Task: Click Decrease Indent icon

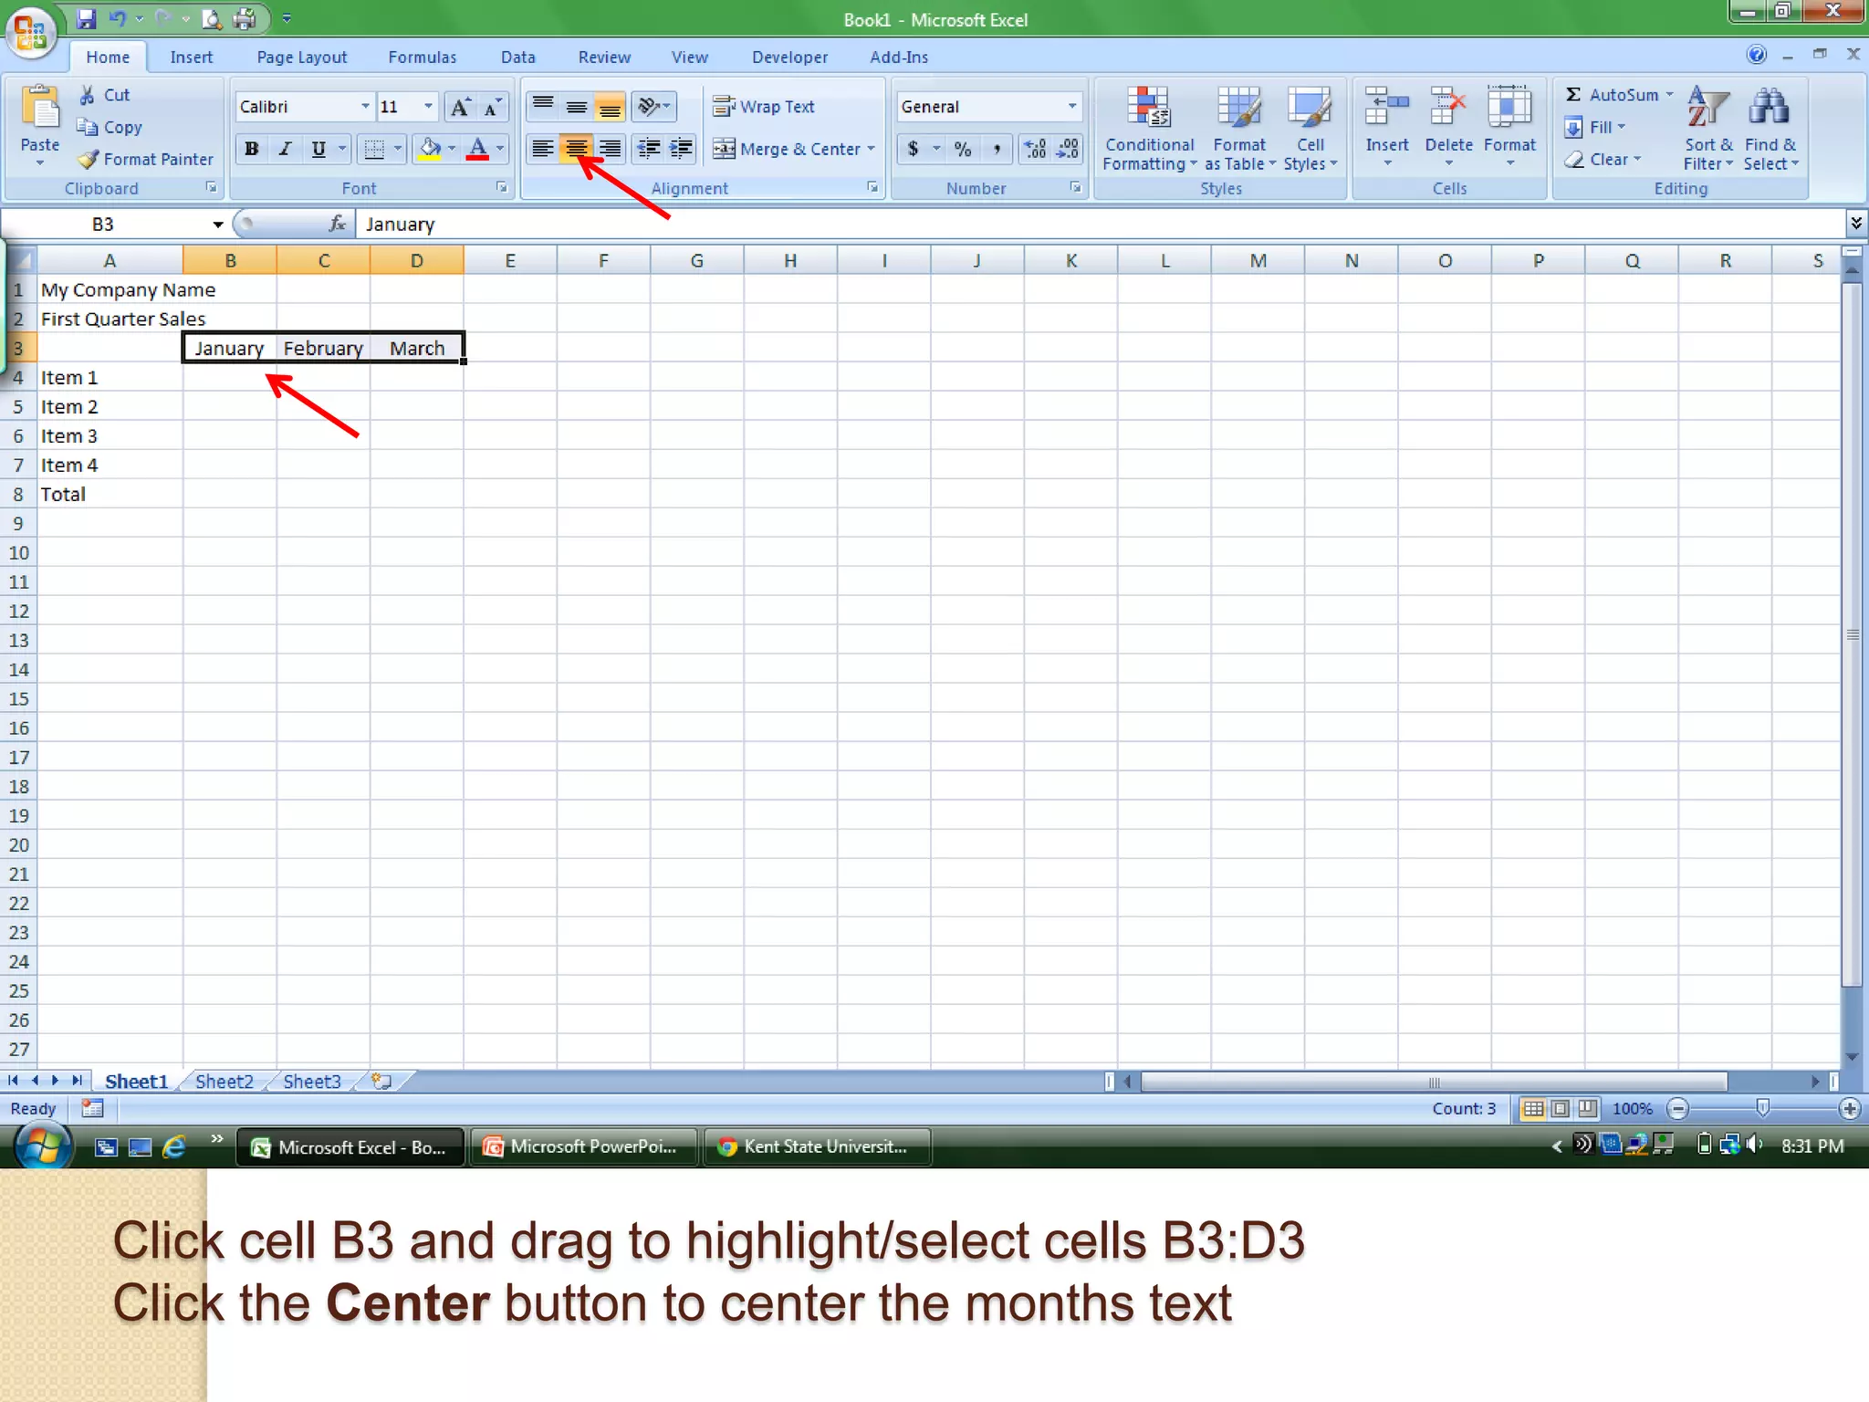Action: (649, 149)
